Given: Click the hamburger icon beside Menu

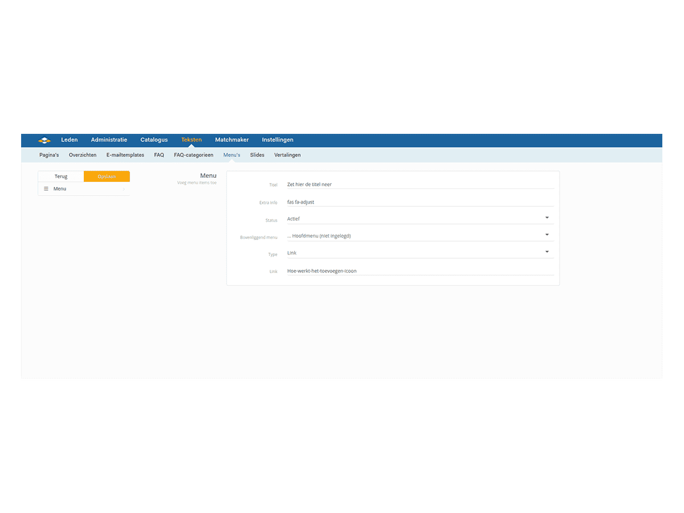Looking at the screenshot, I should pyautogui.click(x=46, y=189).
